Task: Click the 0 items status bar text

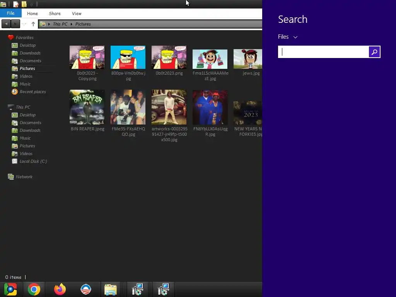Action: click(13, 277)
